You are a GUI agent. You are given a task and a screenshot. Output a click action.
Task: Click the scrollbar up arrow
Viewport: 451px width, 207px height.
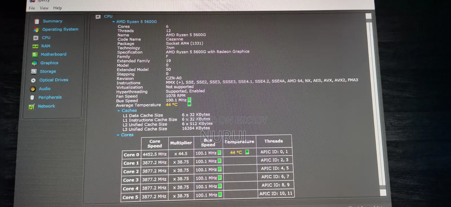[369, 16]
